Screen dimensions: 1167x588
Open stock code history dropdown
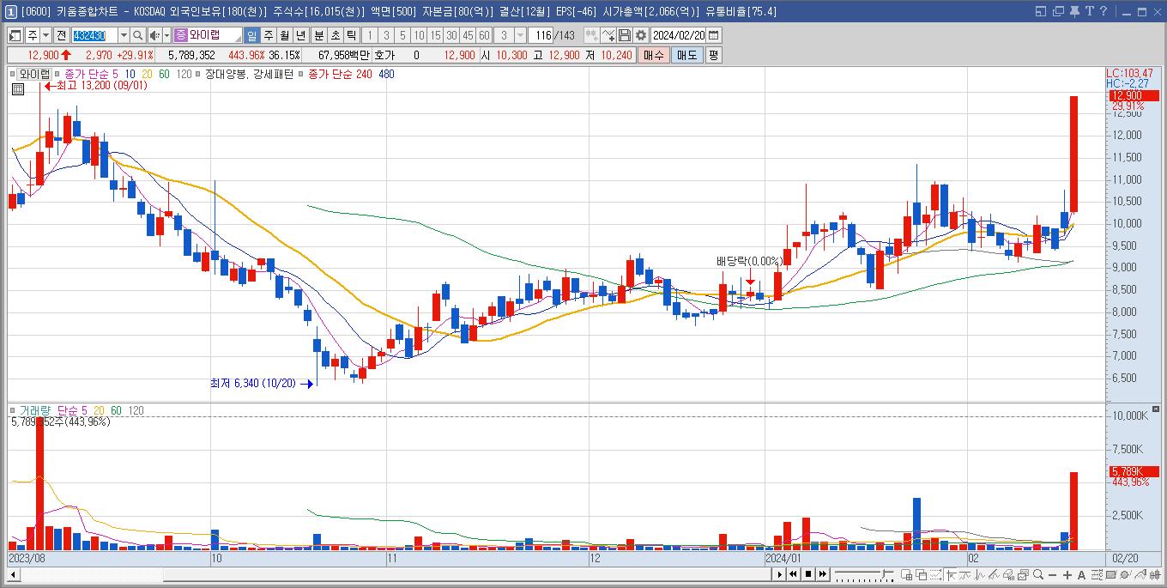124,35
